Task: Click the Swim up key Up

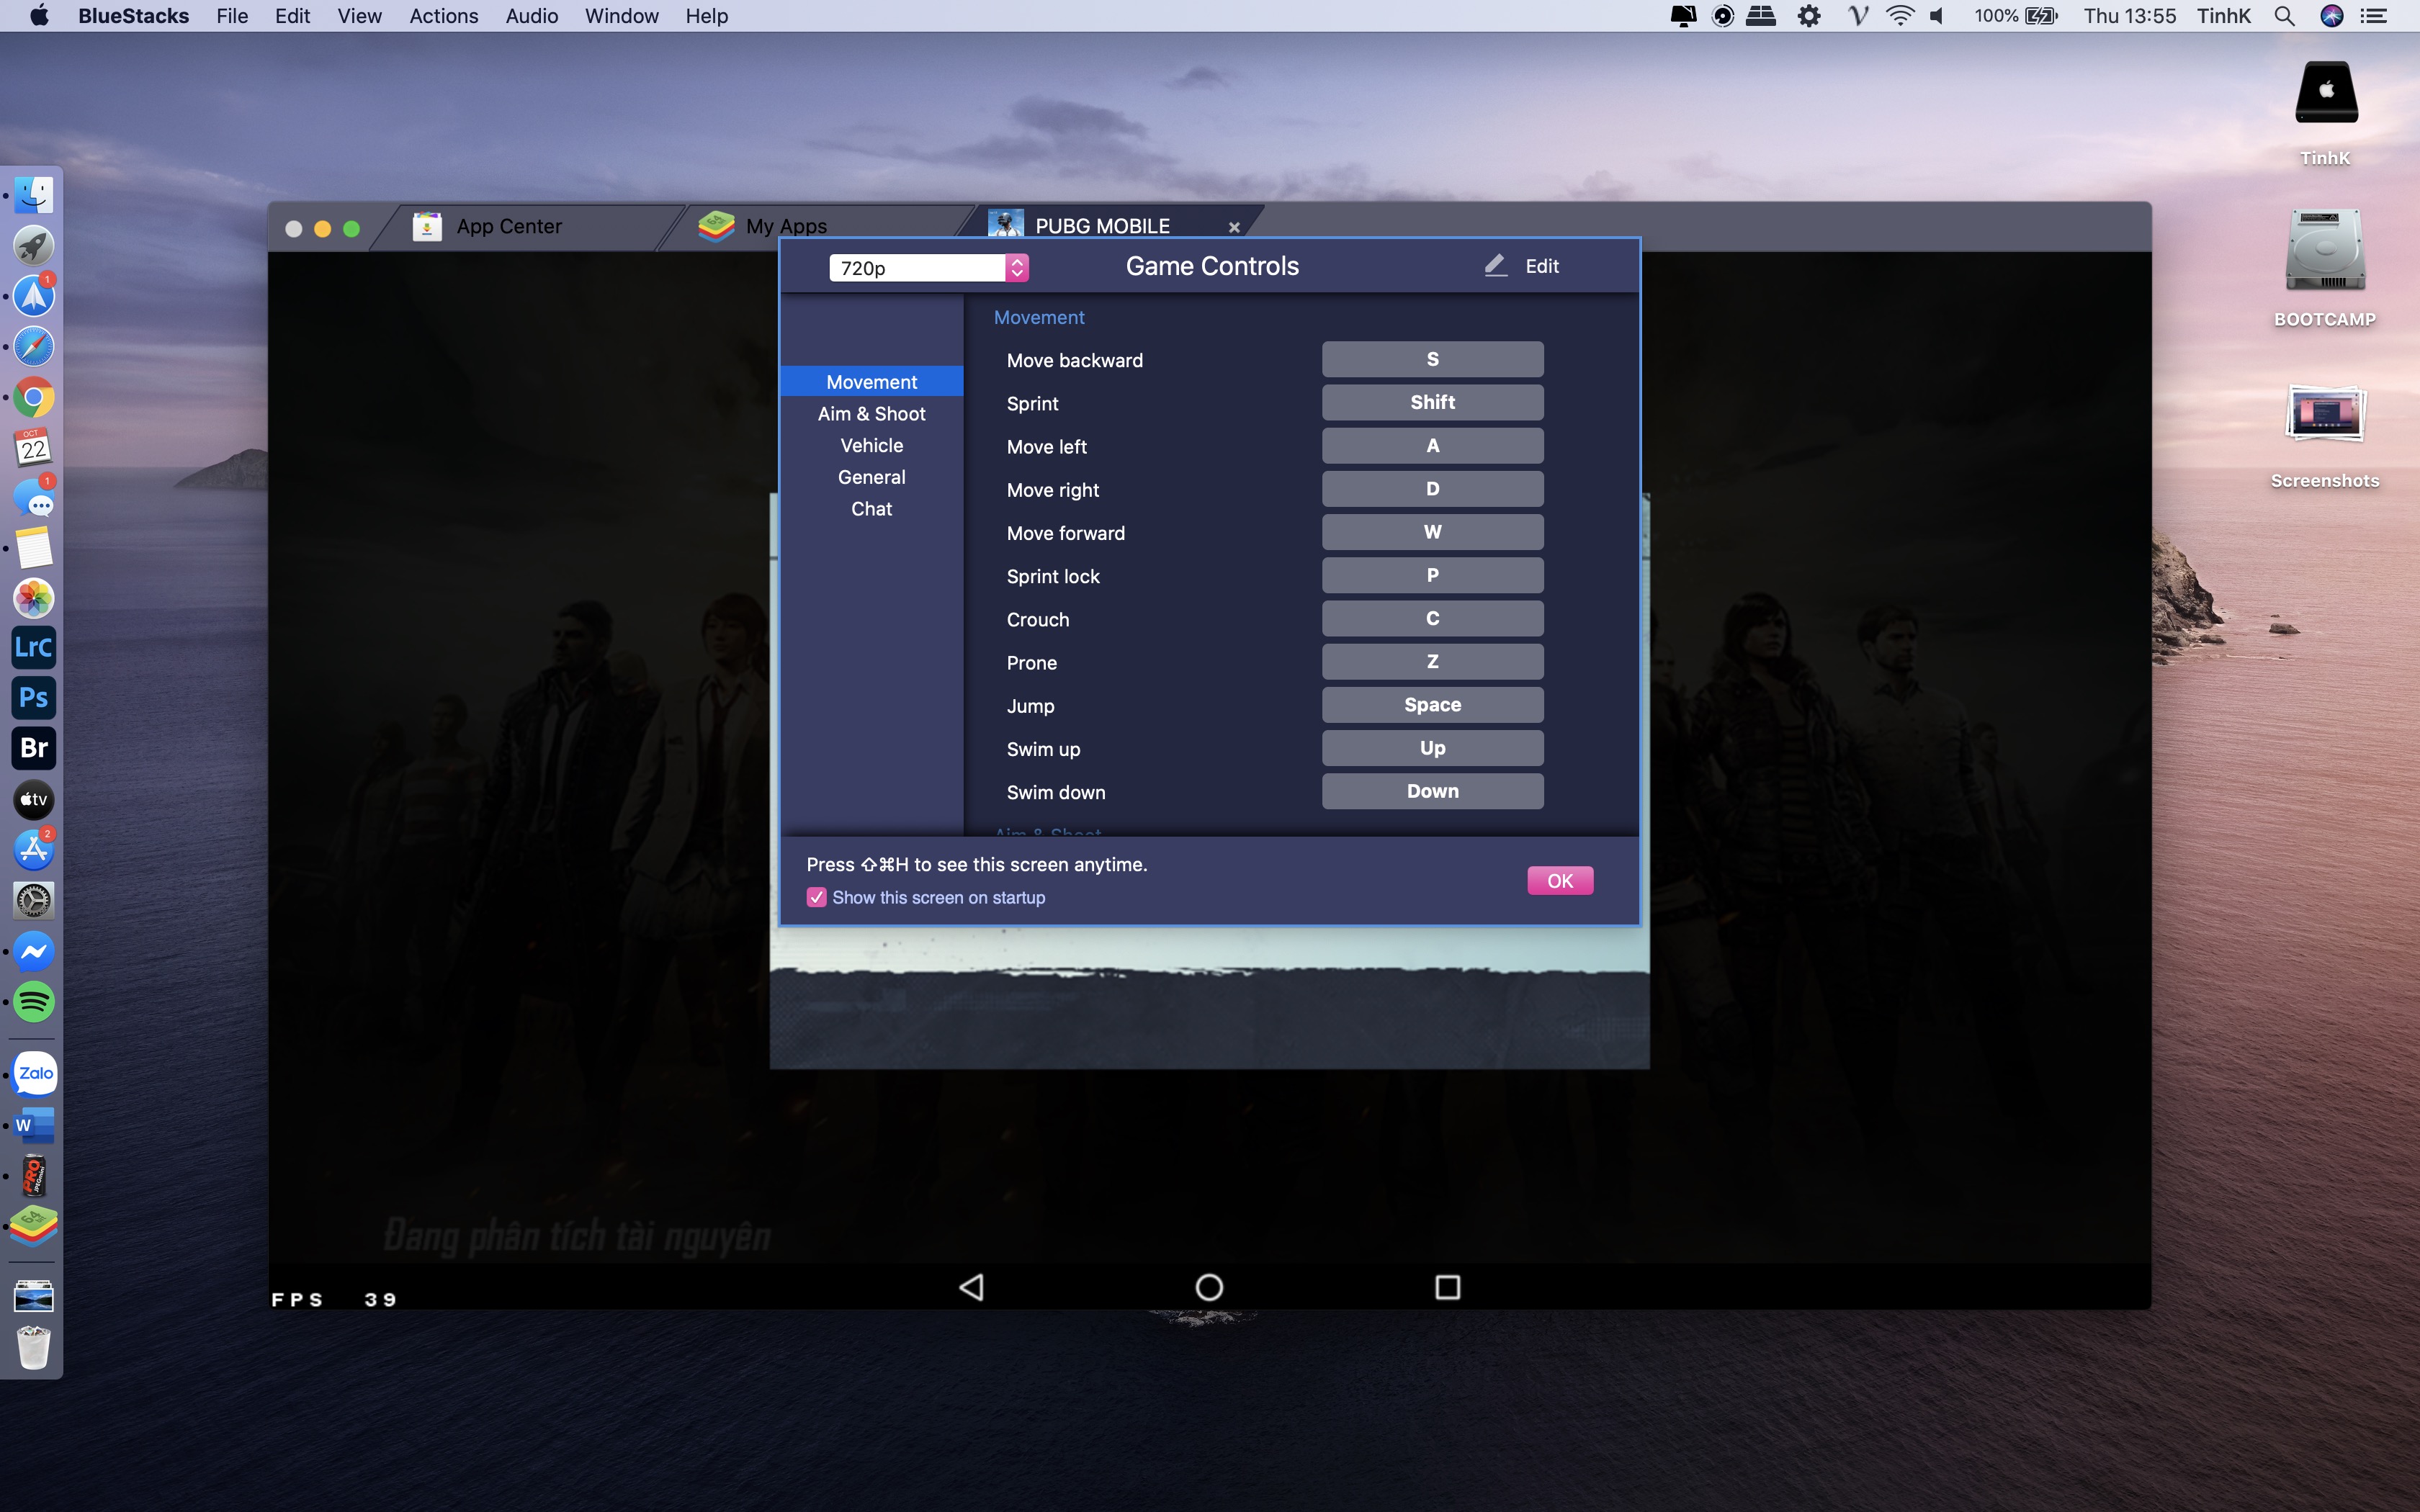Action: point(1432,748)
